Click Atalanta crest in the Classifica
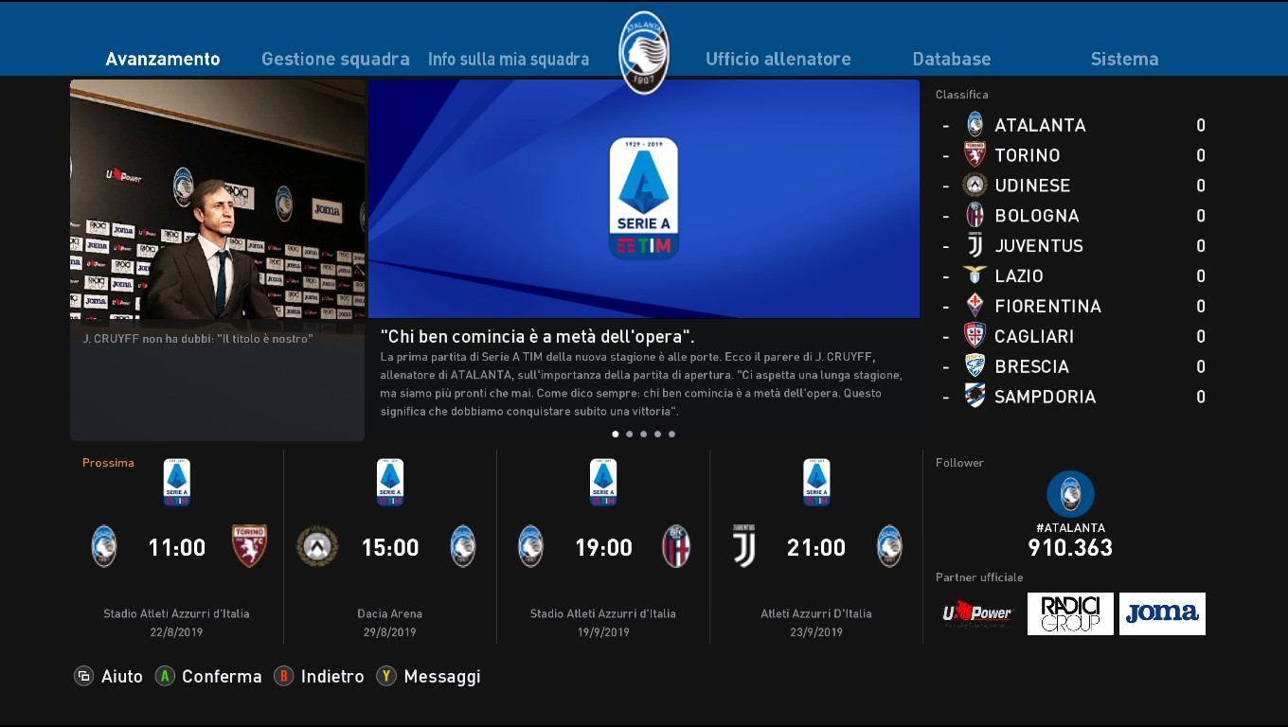This screenshot has width=1288, height=727. (975, 124)
